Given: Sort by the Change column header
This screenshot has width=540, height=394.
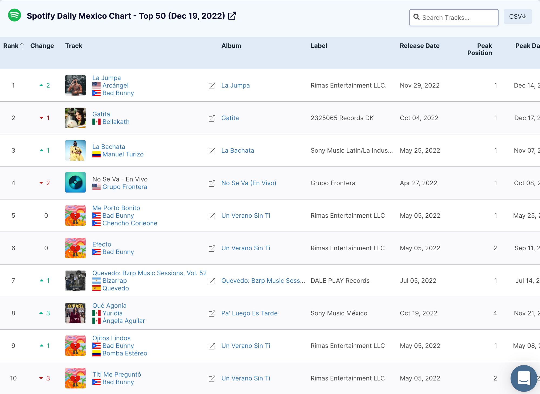Looking at the screenshot, I should click(42, 46).
